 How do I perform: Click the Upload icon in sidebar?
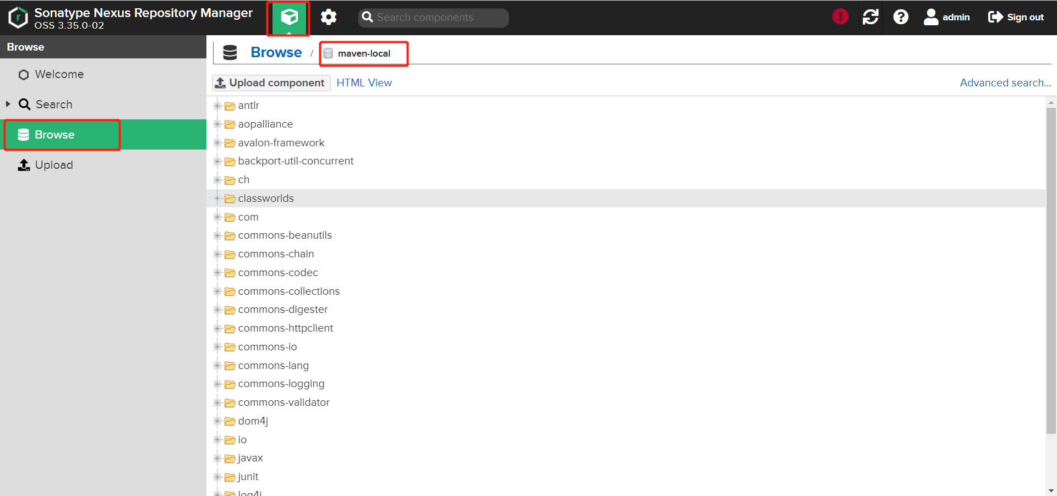(x=24, y=165)
